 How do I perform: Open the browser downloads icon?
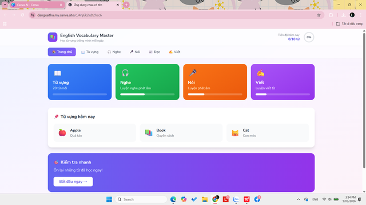pos(343,15)
